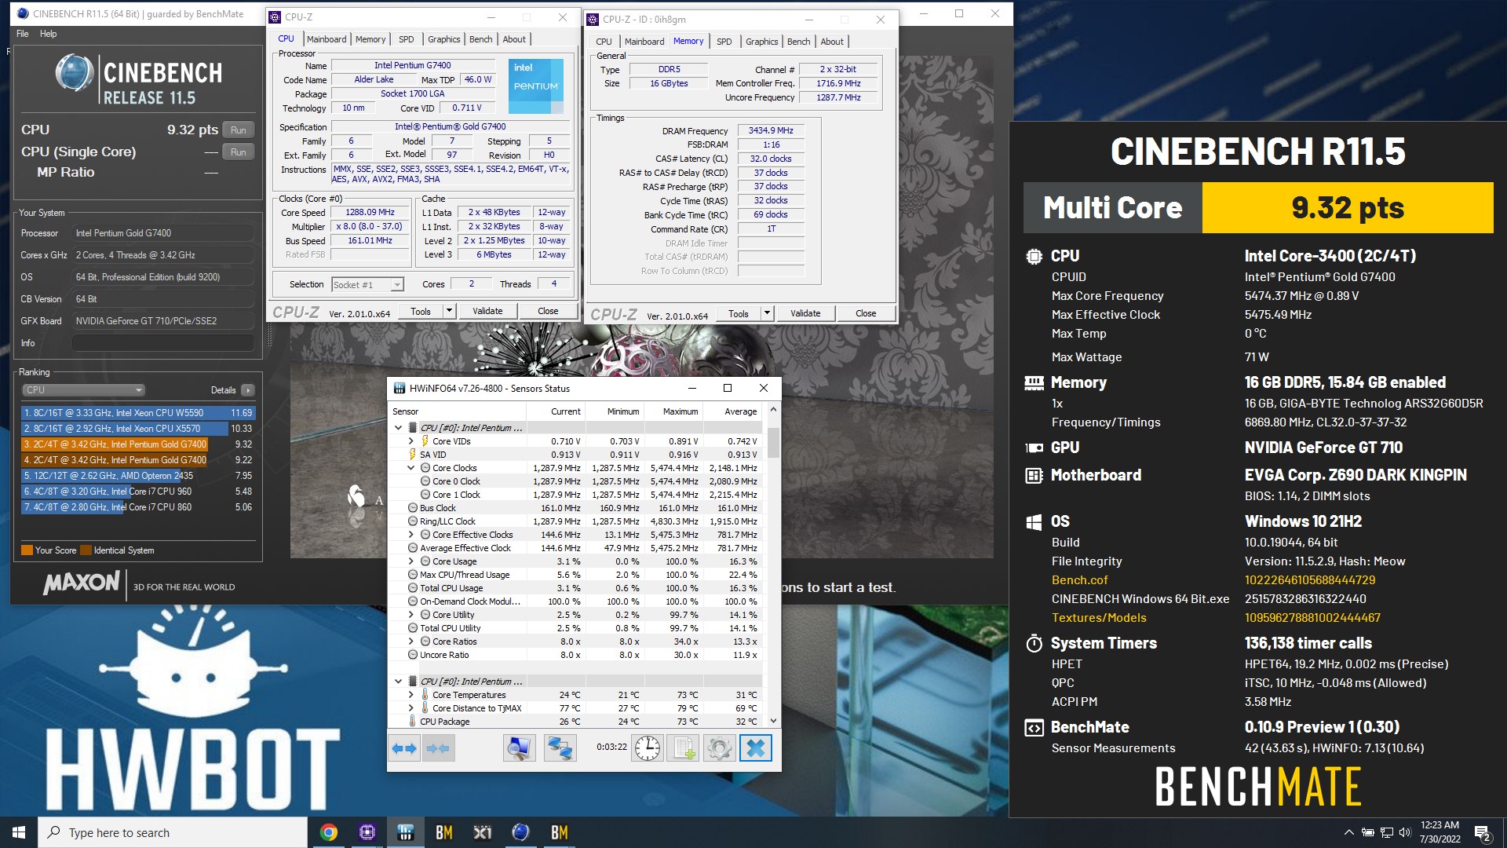Viewport: 1507px width, 848px height.
Task: Switch to Mainboard tab in first CPU-Z
Action: point(327,39)
